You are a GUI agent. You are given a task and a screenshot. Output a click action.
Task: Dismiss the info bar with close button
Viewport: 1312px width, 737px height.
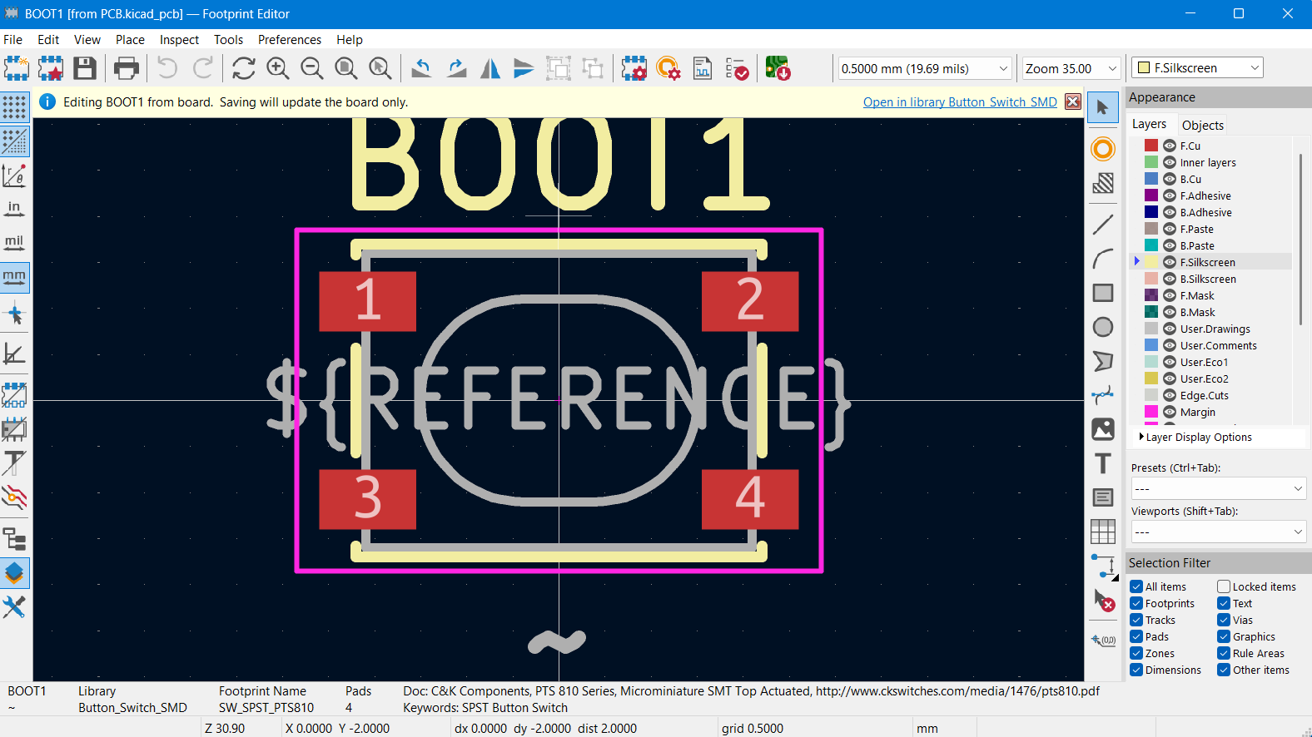point(1073,101)
